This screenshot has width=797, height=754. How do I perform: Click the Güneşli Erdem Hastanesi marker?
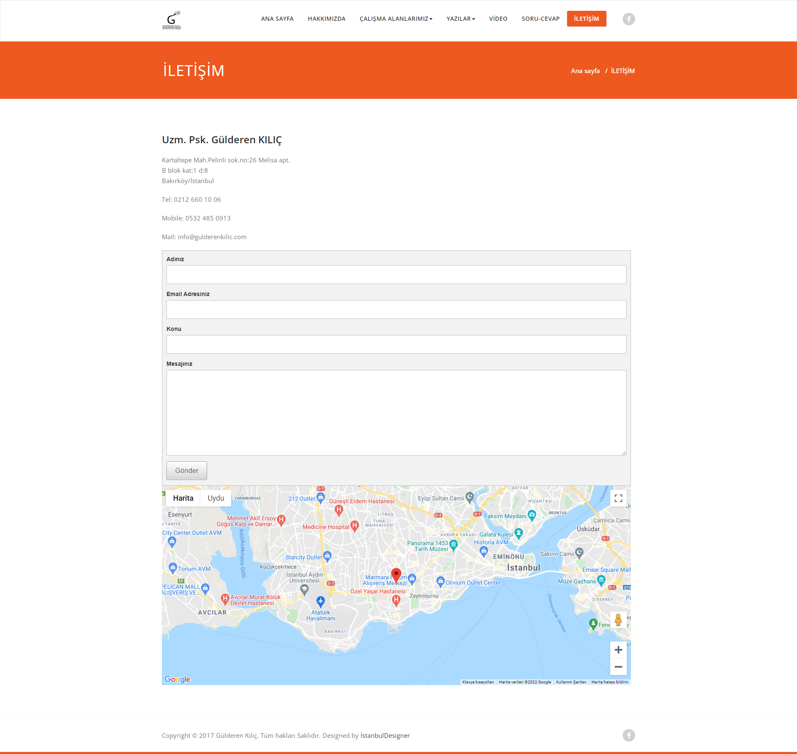click(x=339, y=510)
